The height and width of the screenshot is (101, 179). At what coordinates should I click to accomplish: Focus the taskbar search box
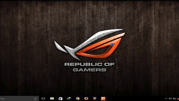click(x=19, y=98)
